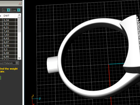This screenshot has height=105, width=140.
Task: Select the 6,95 DWT row
Action: [9, 57]
